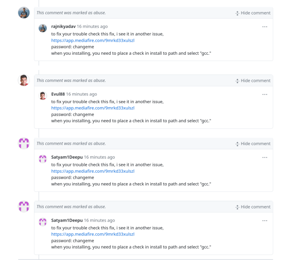The image size is (290, 260).
Task: Hide comment by Evul88
Action: pos(253,80)
